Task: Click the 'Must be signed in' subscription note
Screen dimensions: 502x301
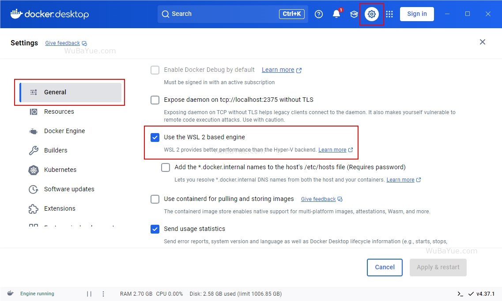Action: [x=219, y=82]
